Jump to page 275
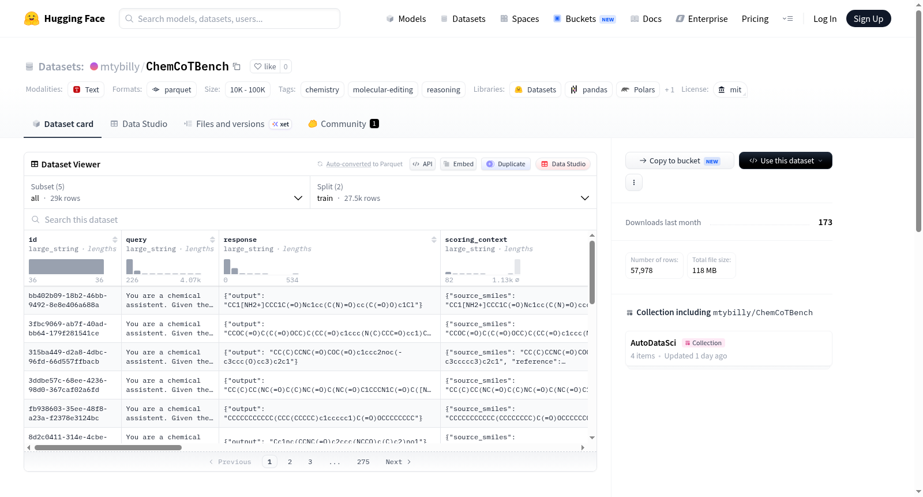The image size is (923, 497). tap(363, 462)
